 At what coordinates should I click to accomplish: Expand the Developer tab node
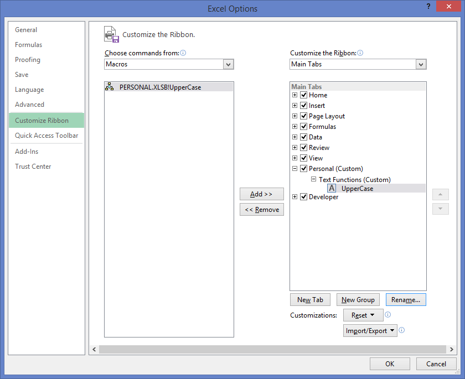[294, 197]
